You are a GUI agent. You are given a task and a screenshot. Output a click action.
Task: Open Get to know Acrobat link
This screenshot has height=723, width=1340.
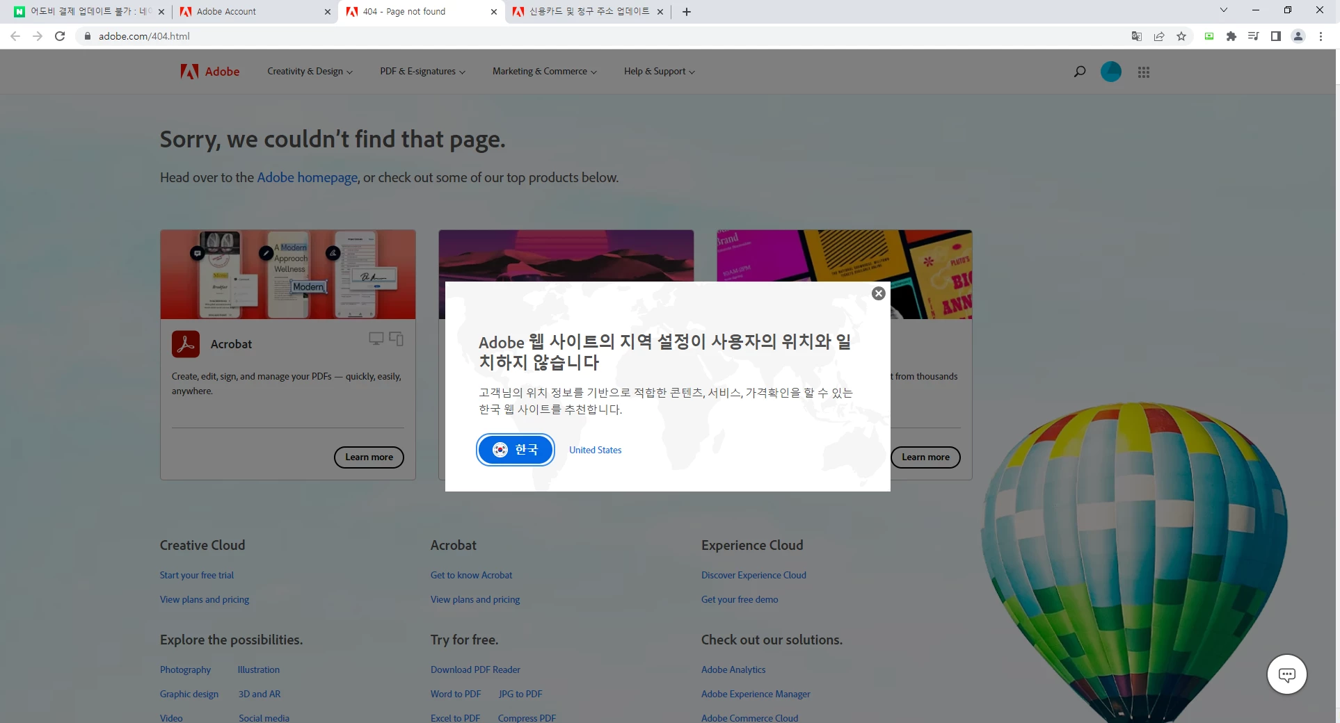[471, 575]
